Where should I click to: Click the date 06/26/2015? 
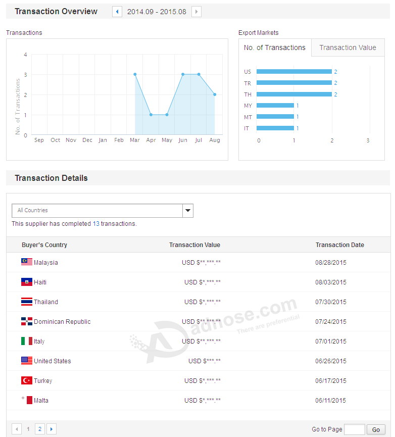tap(331, 361)
